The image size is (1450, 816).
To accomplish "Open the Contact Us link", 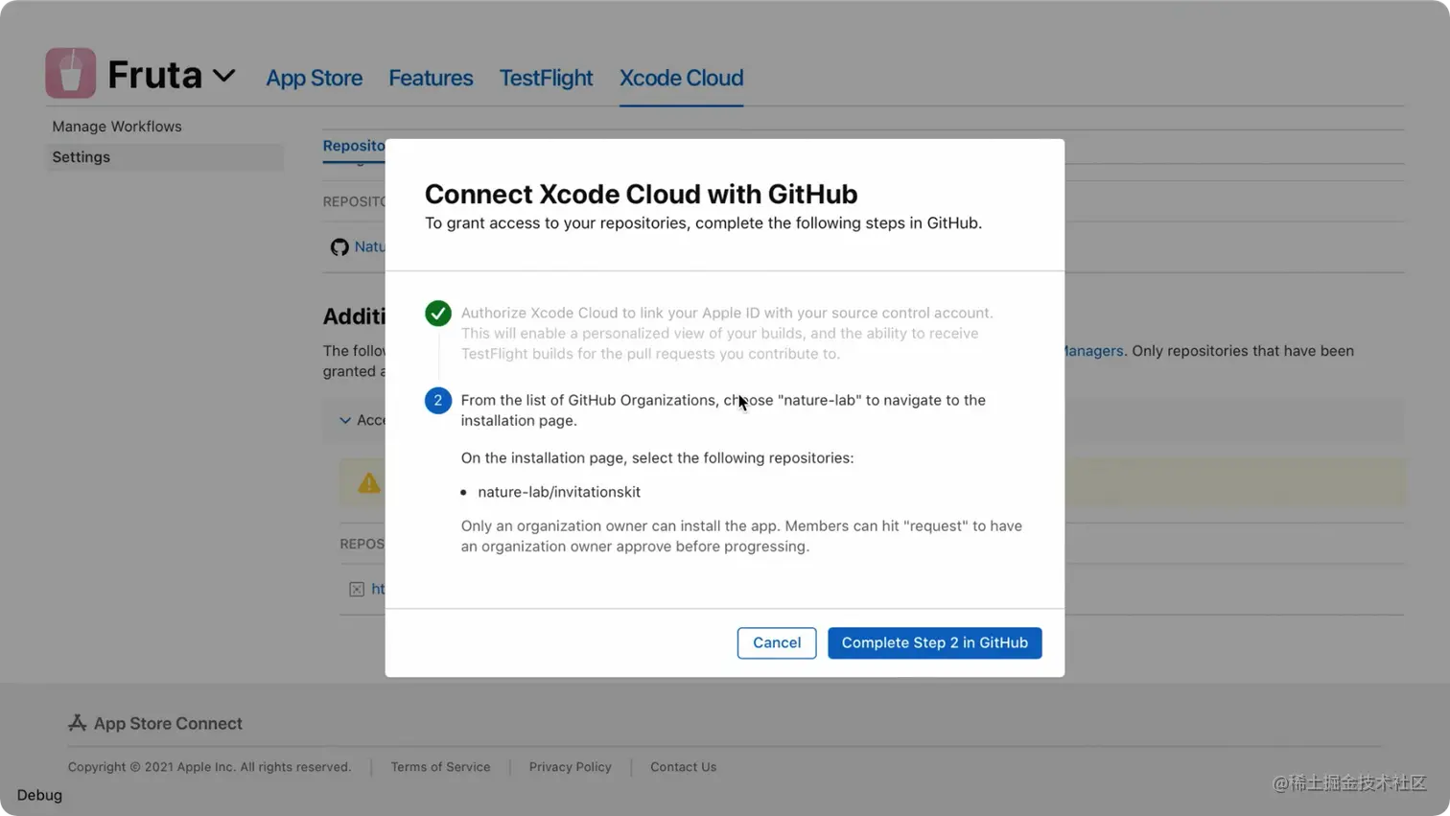I will (684, 767).
